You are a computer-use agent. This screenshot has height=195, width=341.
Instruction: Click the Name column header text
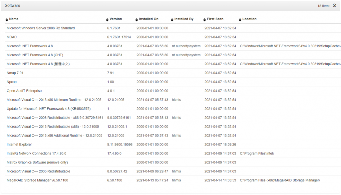click(x=14, y=19)
